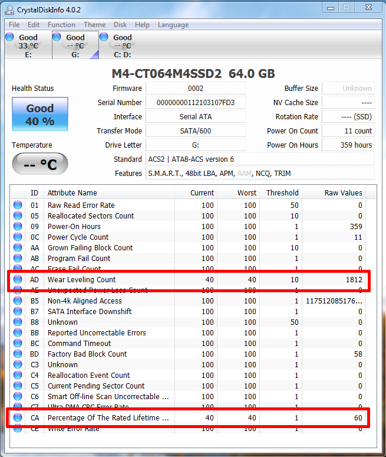Click the Buffer Size field showing Unknown
The image size is (386, 457).
348,89
